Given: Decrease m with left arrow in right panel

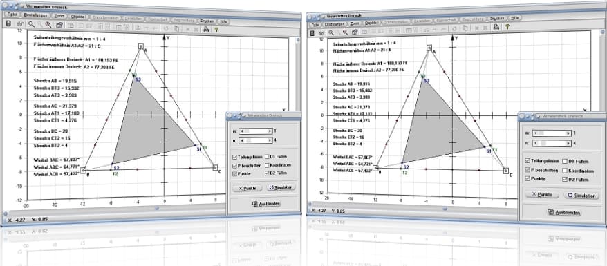Looking at the screenshot, I should [536, 133].
